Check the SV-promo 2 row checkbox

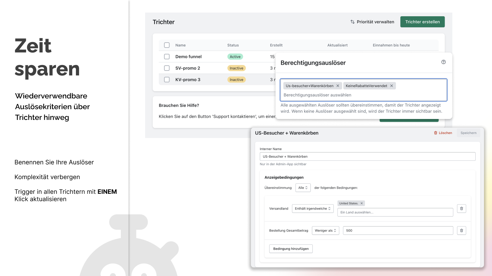pyautogui.click(x=167, y=68)
